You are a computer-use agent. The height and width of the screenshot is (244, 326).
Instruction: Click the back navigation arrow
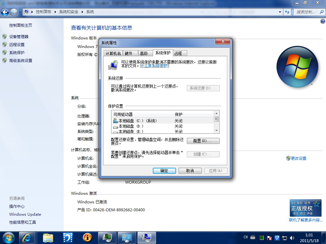pyautogui.click(x=5, y=12)
